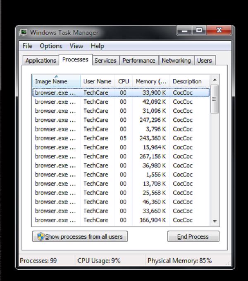Click the process list scrollbar thumb

coord(215,99)
